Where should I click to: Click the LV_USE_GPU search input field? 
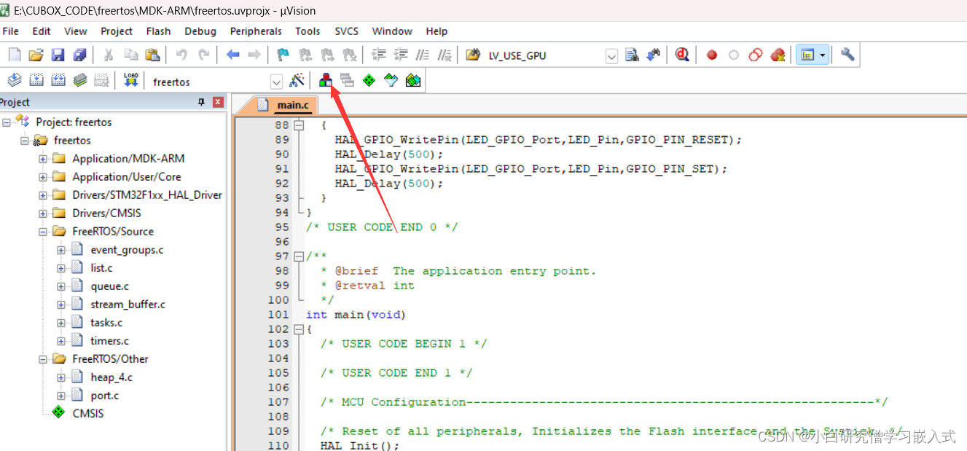(x=545, y=56)
